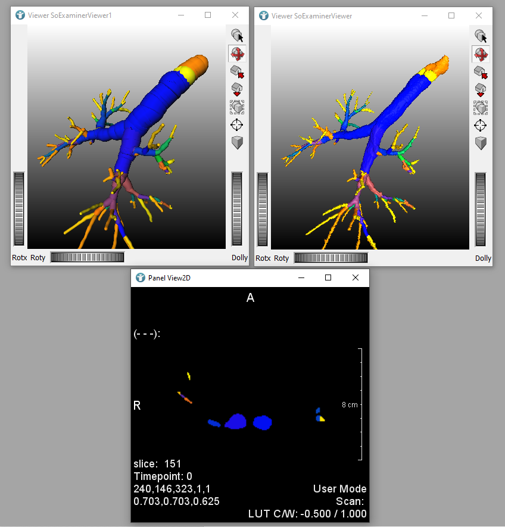Maximize the Panel View2D window
Viewport: 505px width, 527px height.
tap(328, 277)
